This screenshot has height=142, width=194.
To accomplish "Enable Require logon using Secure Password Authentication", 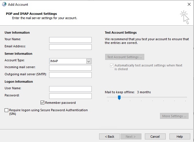I will (x=7, y=110).
